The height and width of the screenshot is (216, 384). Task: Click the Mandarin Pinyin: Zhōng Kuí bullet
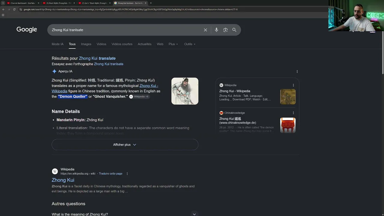click(80, 120)
